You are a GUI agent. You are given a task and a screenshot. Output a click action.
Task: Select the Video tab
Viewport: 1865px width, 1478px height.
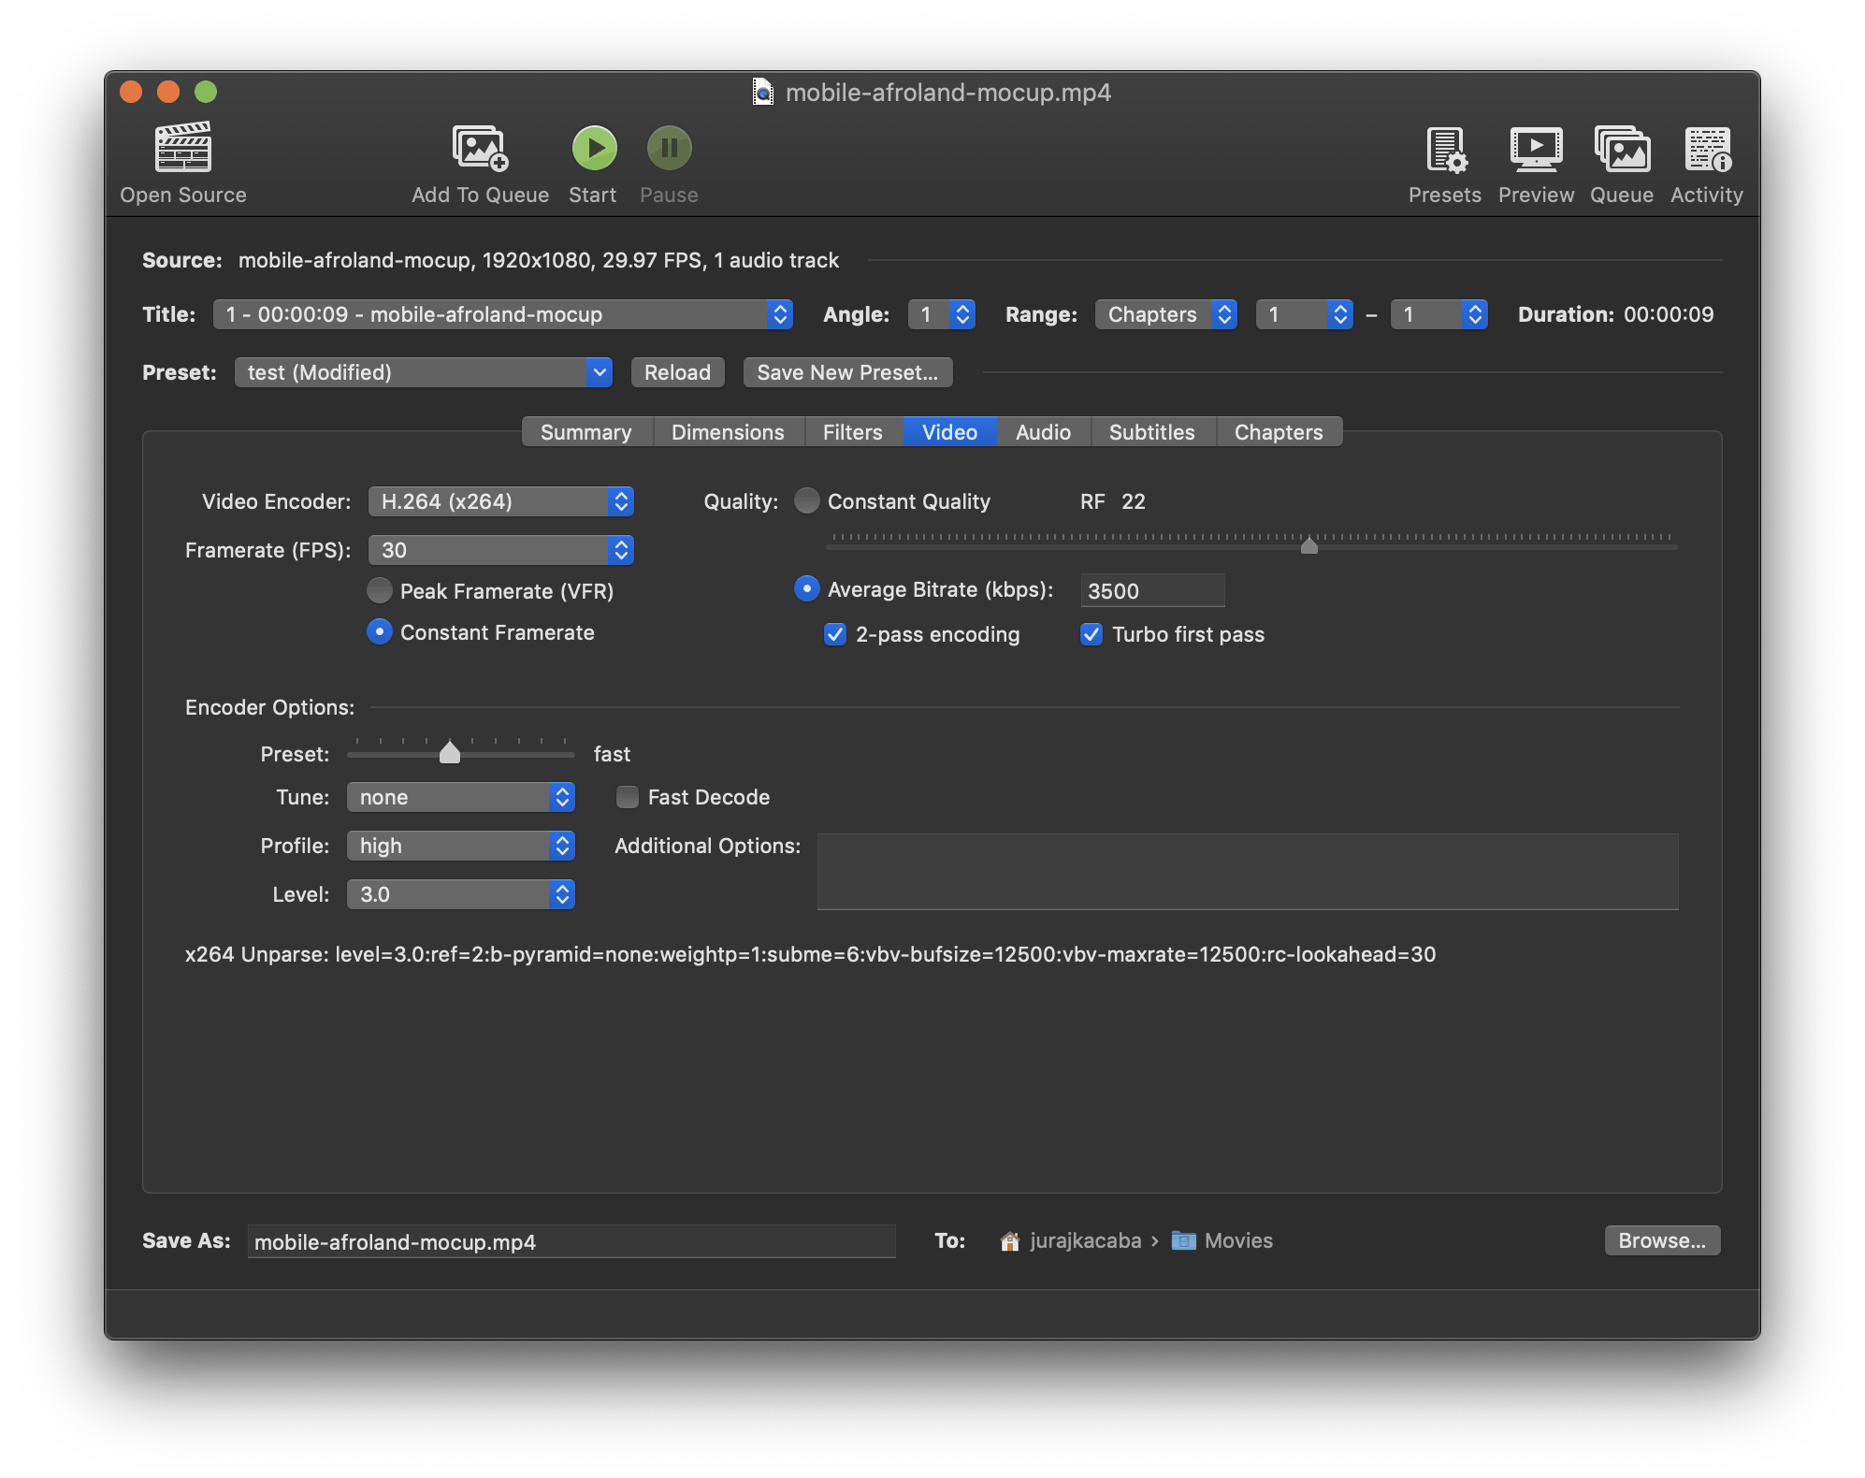949,432
